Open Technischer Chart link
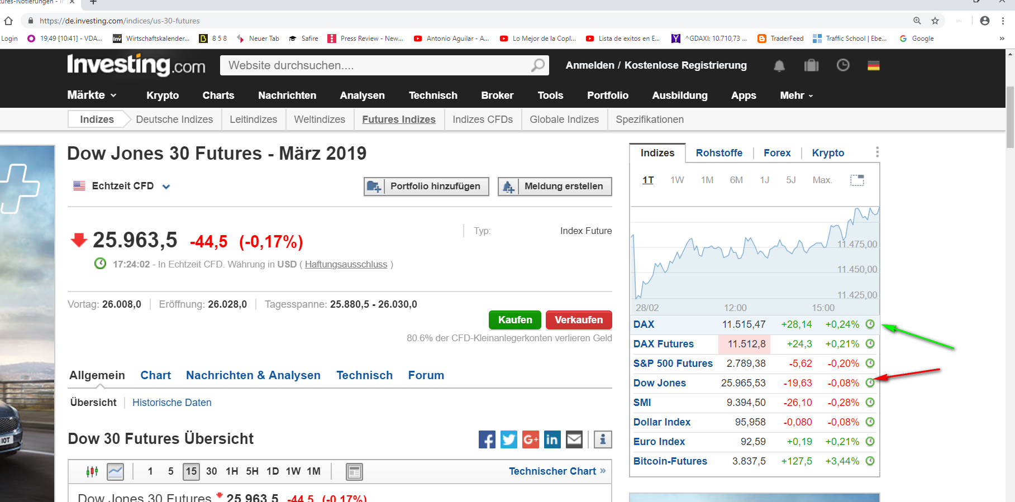The image size is (1015, 502). [557, 471]
